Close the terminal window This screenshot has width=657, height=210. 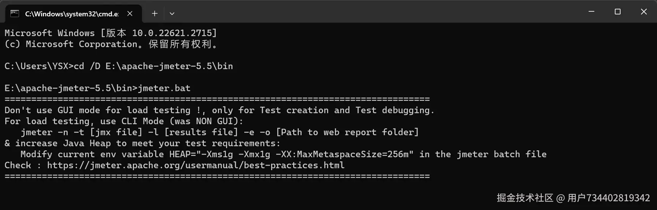pyautogui.click(x=644, y=12)
